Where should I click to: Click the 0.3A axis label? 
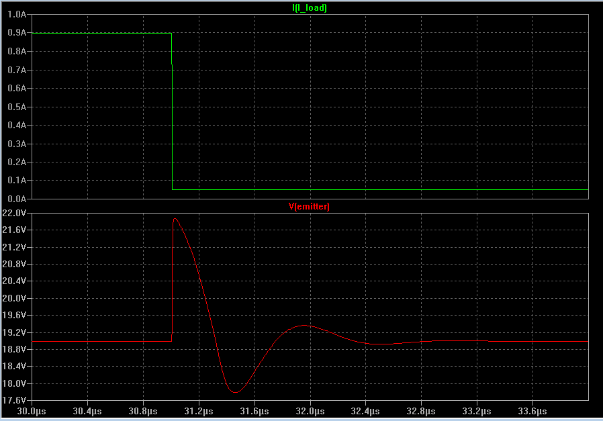pyautogui.click(x=17, y=144)
